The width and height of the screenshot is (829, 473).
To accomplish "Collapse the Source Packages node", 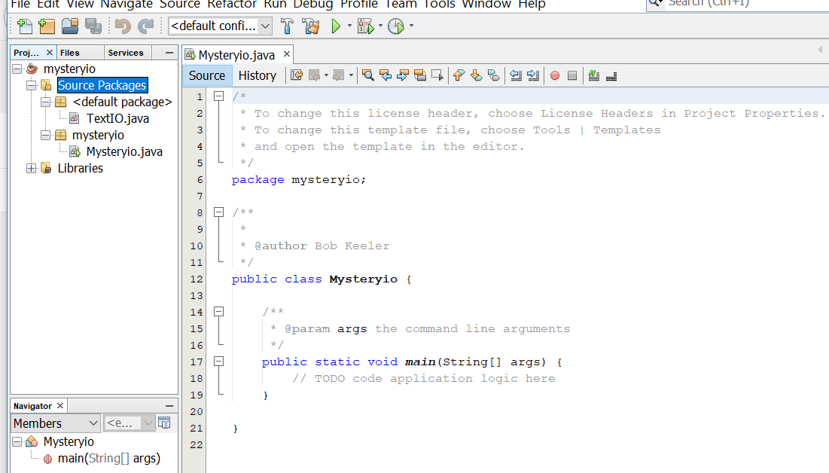I will pos(30,85).
